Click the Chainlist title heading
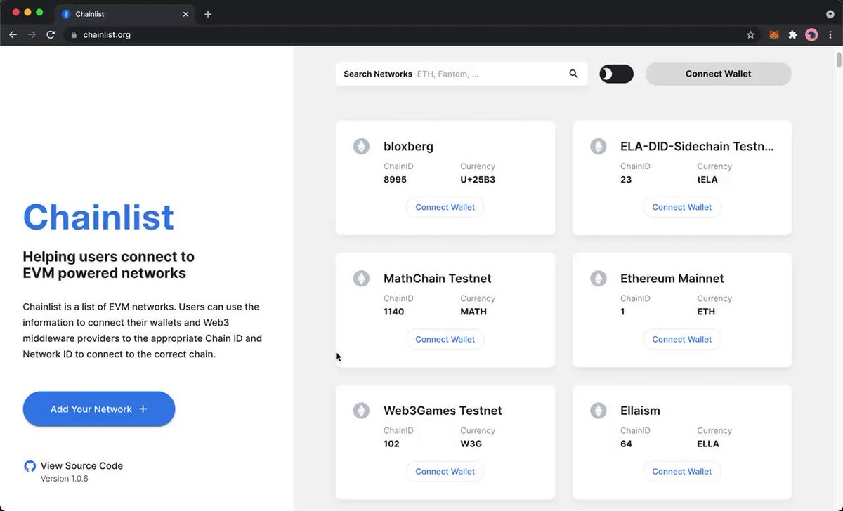843x511 pixels. tap(98, 217)
